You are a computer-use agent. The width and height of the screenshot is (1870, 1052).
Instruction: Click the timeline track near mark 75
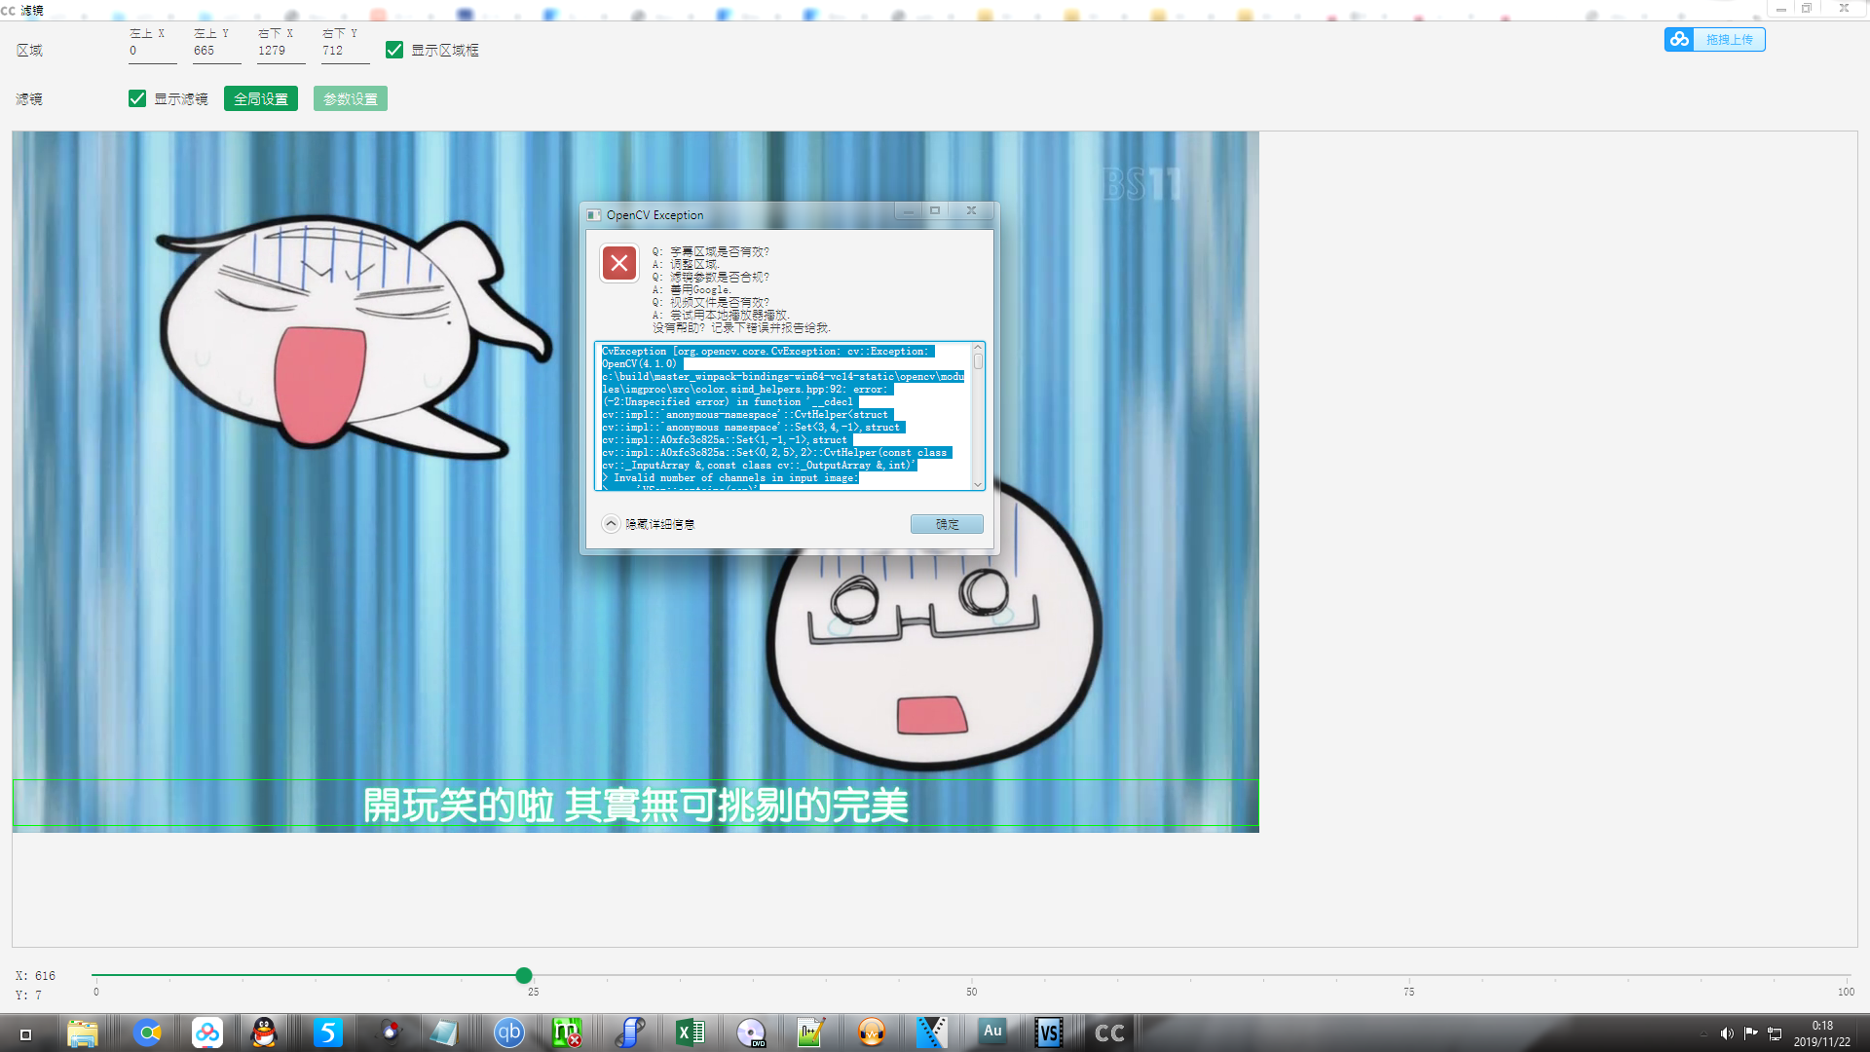pos(1408,975)
